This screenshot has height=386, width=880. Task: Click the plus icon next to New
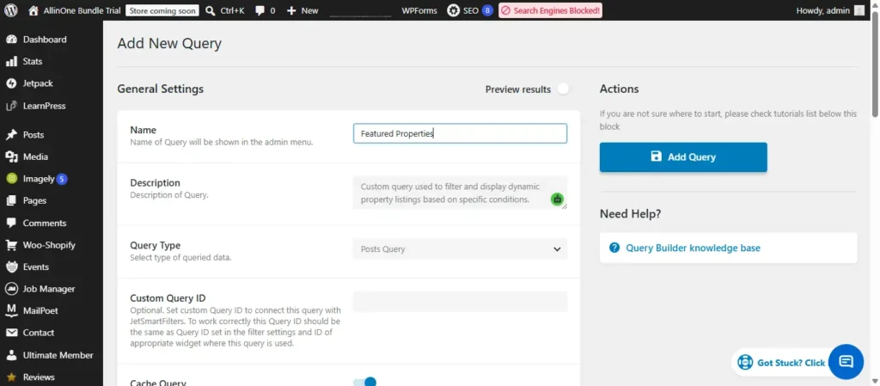290,10
